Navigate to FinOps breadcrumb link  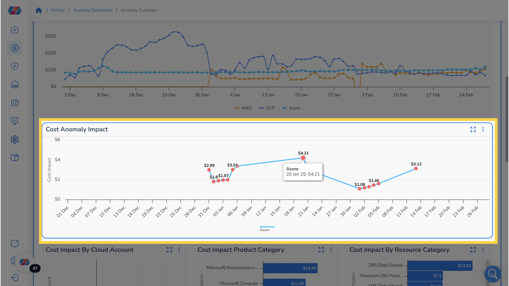[58, 10]
